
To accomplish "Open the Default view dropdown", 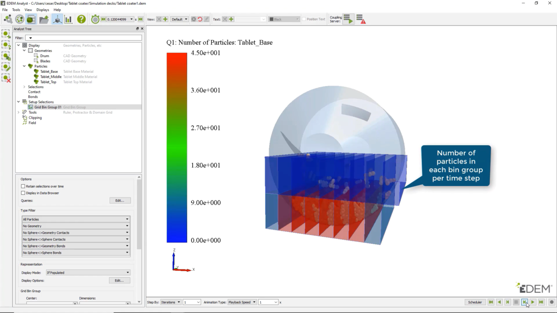I will point(180,19).
